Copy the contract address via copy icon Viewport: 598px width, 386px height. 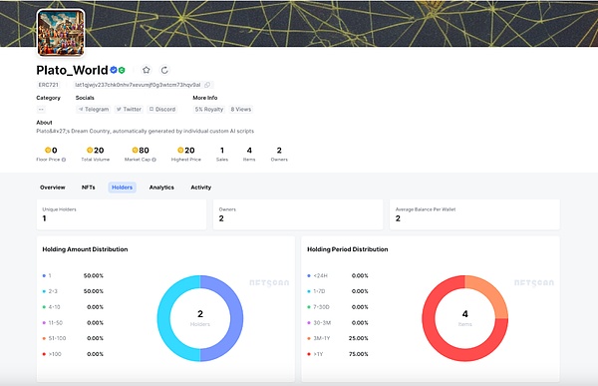point(207,85)
